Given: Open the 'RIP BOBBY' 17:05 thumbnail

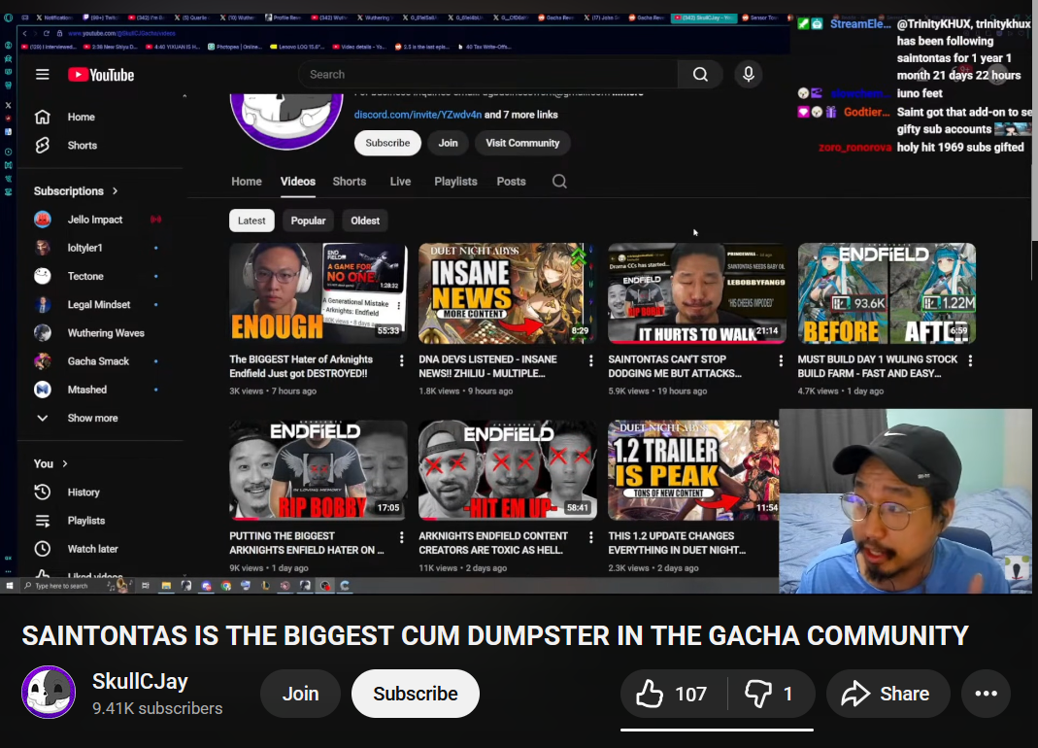Looking at the screenshot, I should 318,470.
